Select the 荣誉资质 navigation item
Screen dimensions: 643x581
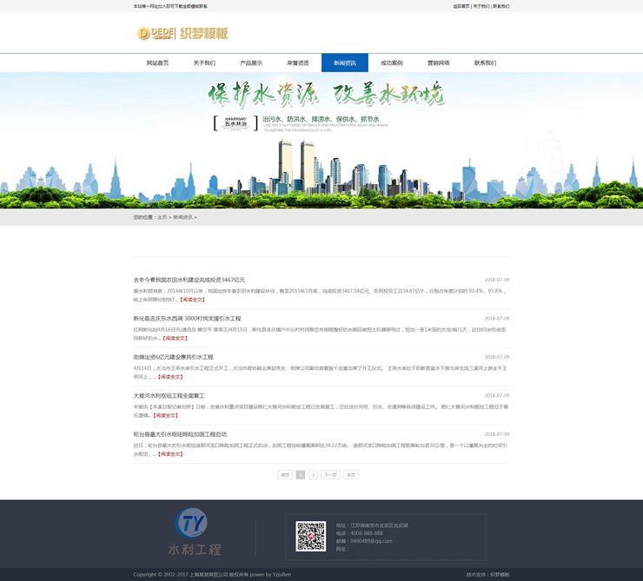point(298,63)
